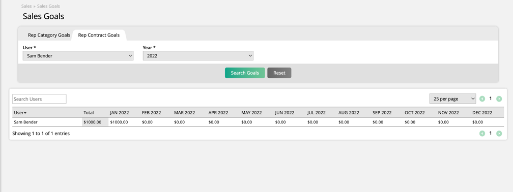Click the Reset button
The width and height of the screenshot is (513, 192).
point(279,73)
